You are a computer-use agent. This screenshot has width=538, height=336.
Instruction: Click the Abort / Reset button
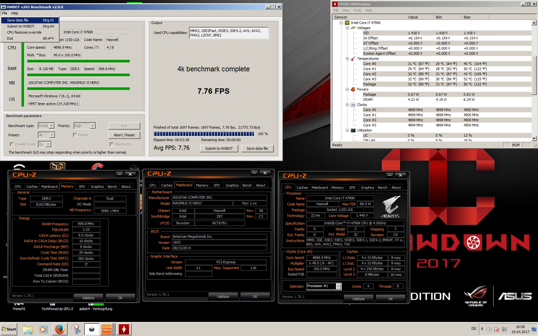coord(124,135)
